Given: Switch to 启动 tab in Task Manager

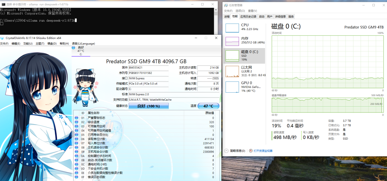Looking at the screenshot, I should (x=262, y=16).
